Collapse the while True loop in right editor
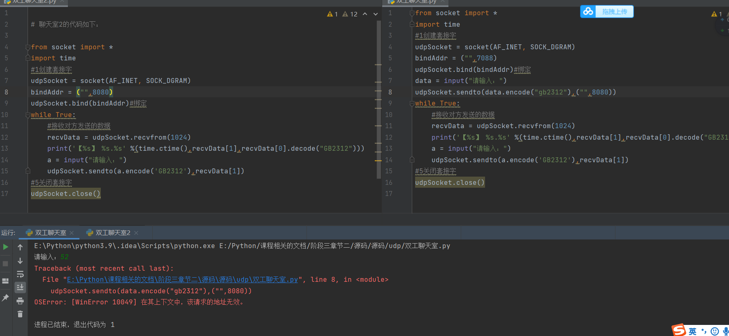 click(x=412, y=104)
